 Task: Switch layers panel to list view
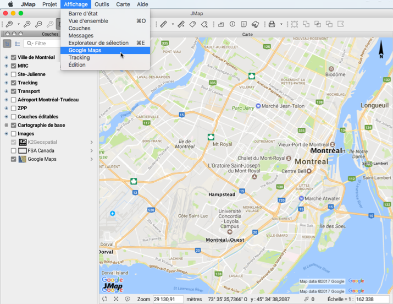[18, 44]
